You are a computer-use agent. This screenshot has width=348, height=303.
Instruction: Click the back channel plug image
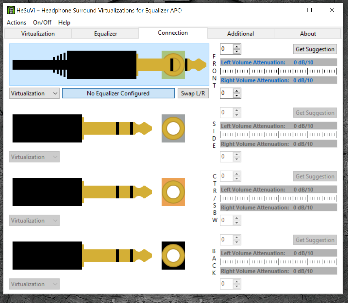[x=82, y=255]
